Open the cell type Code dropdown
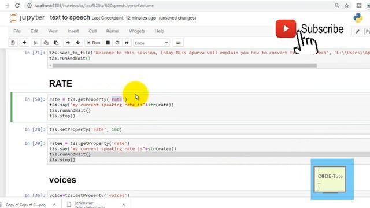370x208 pixels. (x=151, y=43)
